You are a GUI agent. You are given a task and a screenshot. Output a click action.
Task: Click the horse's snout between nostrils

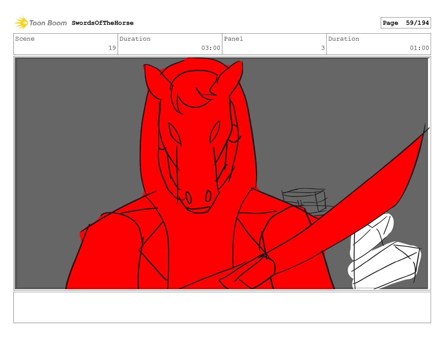click(x=198, y=198)
